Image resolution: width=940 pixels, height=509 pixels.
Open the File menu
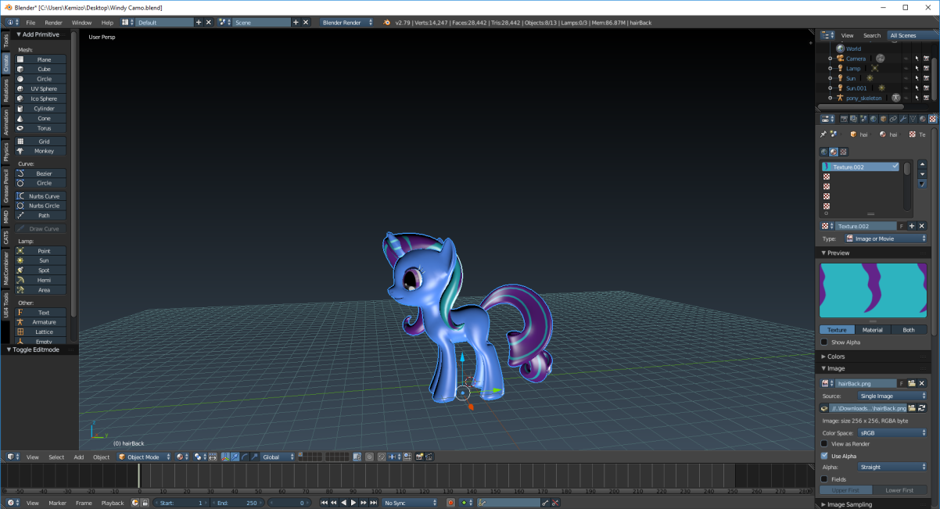31,22
